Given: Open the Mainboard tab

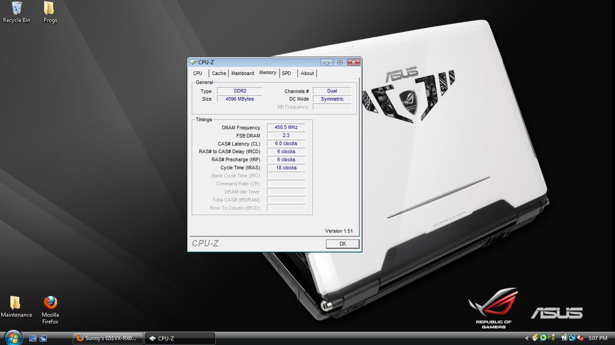Looking at the screenshot, I should tap(243, 73).
